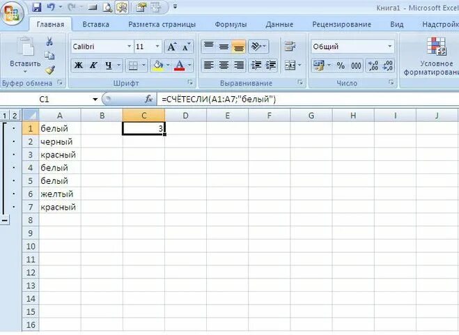Viewport: 459px width, 335px height.
Task: Open the number format Общий dropdown
Action: tap(389, 46)
